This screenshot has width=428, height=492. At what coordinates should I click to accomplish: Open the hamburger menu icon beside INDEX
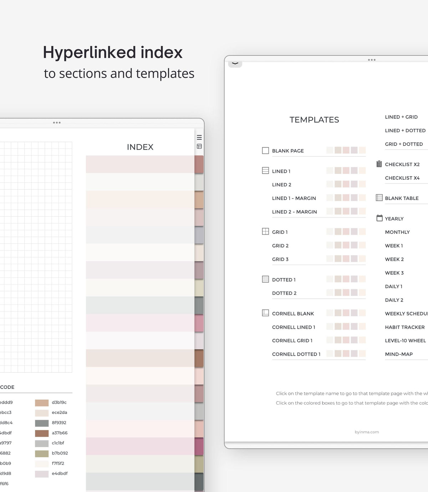pos(199,137)
